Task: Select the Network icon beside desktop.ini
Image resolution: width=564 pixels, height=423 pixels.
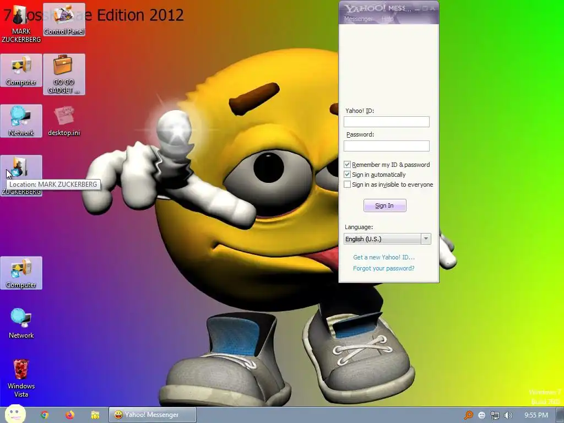Action: (21, 121)
